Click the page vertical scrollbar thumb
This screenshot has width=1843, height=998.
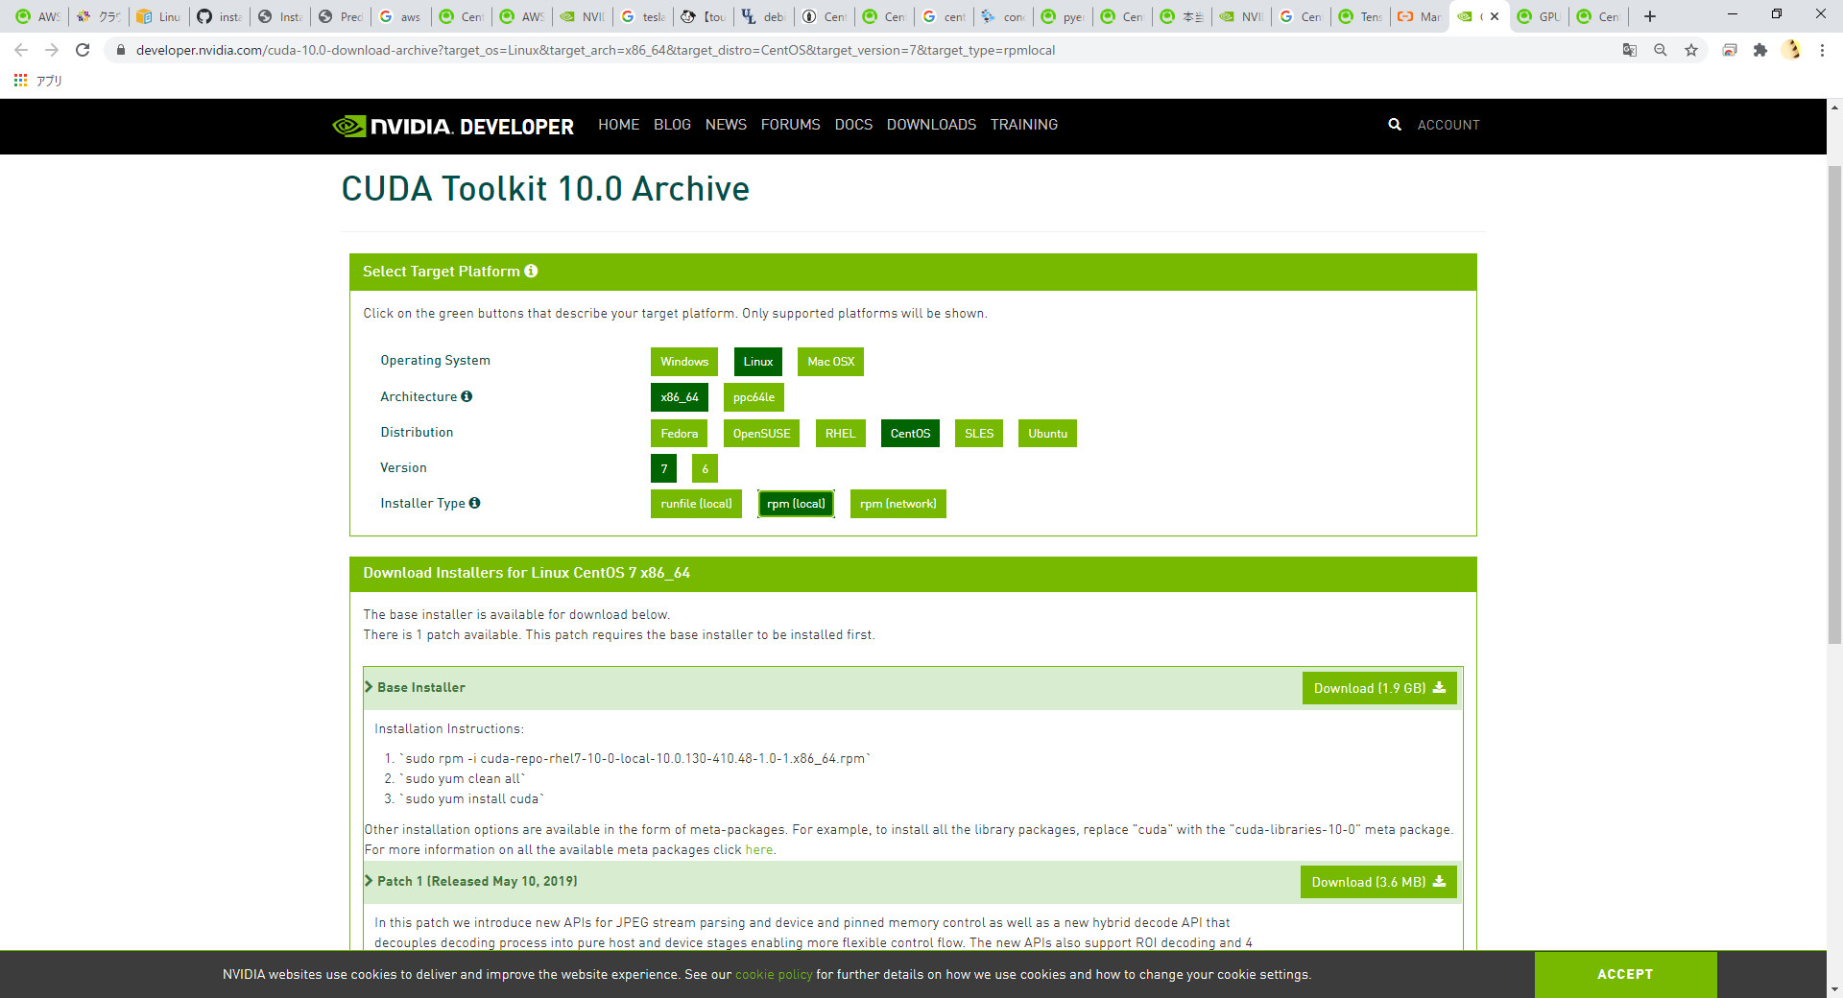pyautogui.click(x=1834, y=405)
